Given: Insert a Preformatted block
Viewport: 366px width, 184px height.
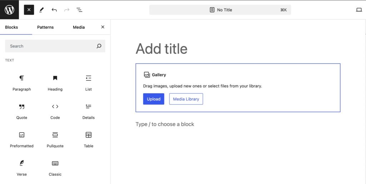Looking at the screenshot, I should (x=22, y=140).
